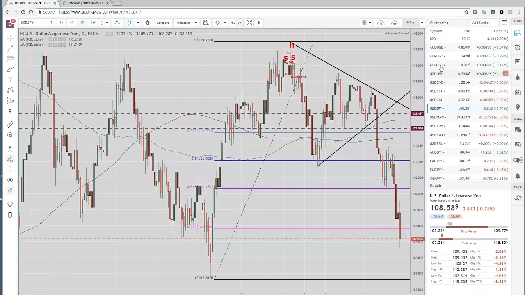The image size is (525, 295).
Task: Toggle magnet mode
Action: click(x=10, y=149)
